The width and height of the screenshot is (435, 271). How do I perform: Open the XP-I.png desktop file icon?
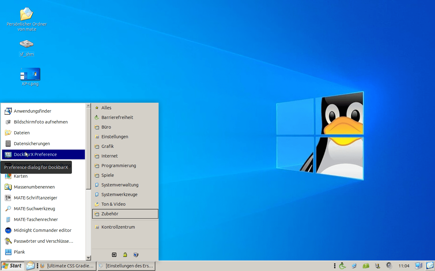click(x=30, y=77)
